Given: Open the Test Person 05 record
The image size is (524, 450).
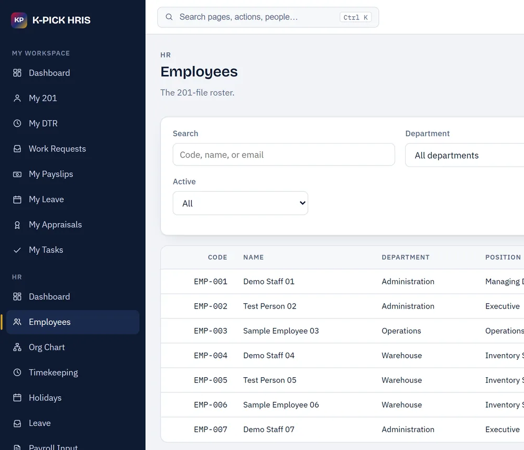Looking at the screenshot, I should coord(270,380).
